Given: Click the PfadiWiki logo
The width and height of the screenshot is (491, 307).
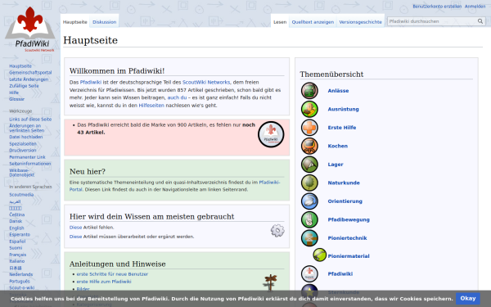Looking at the screenshot, I should click(30, 29).
